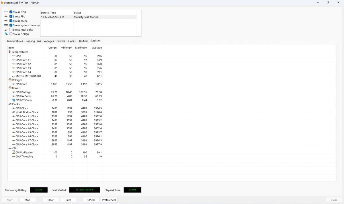
Task: Click the CPU Package maximum value 107.55
Action: coord(83,92)
